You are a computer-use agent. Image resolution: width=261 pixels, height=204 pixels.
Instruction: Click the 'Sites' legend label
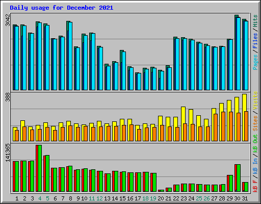pyautogui.click(x=255, y=123)
